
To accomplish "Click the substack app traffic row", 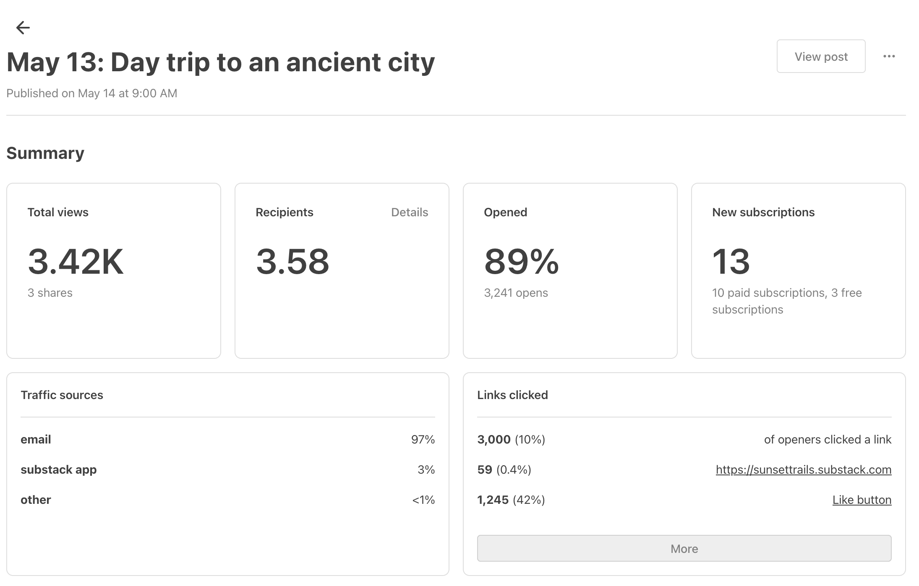I will 227,469.
